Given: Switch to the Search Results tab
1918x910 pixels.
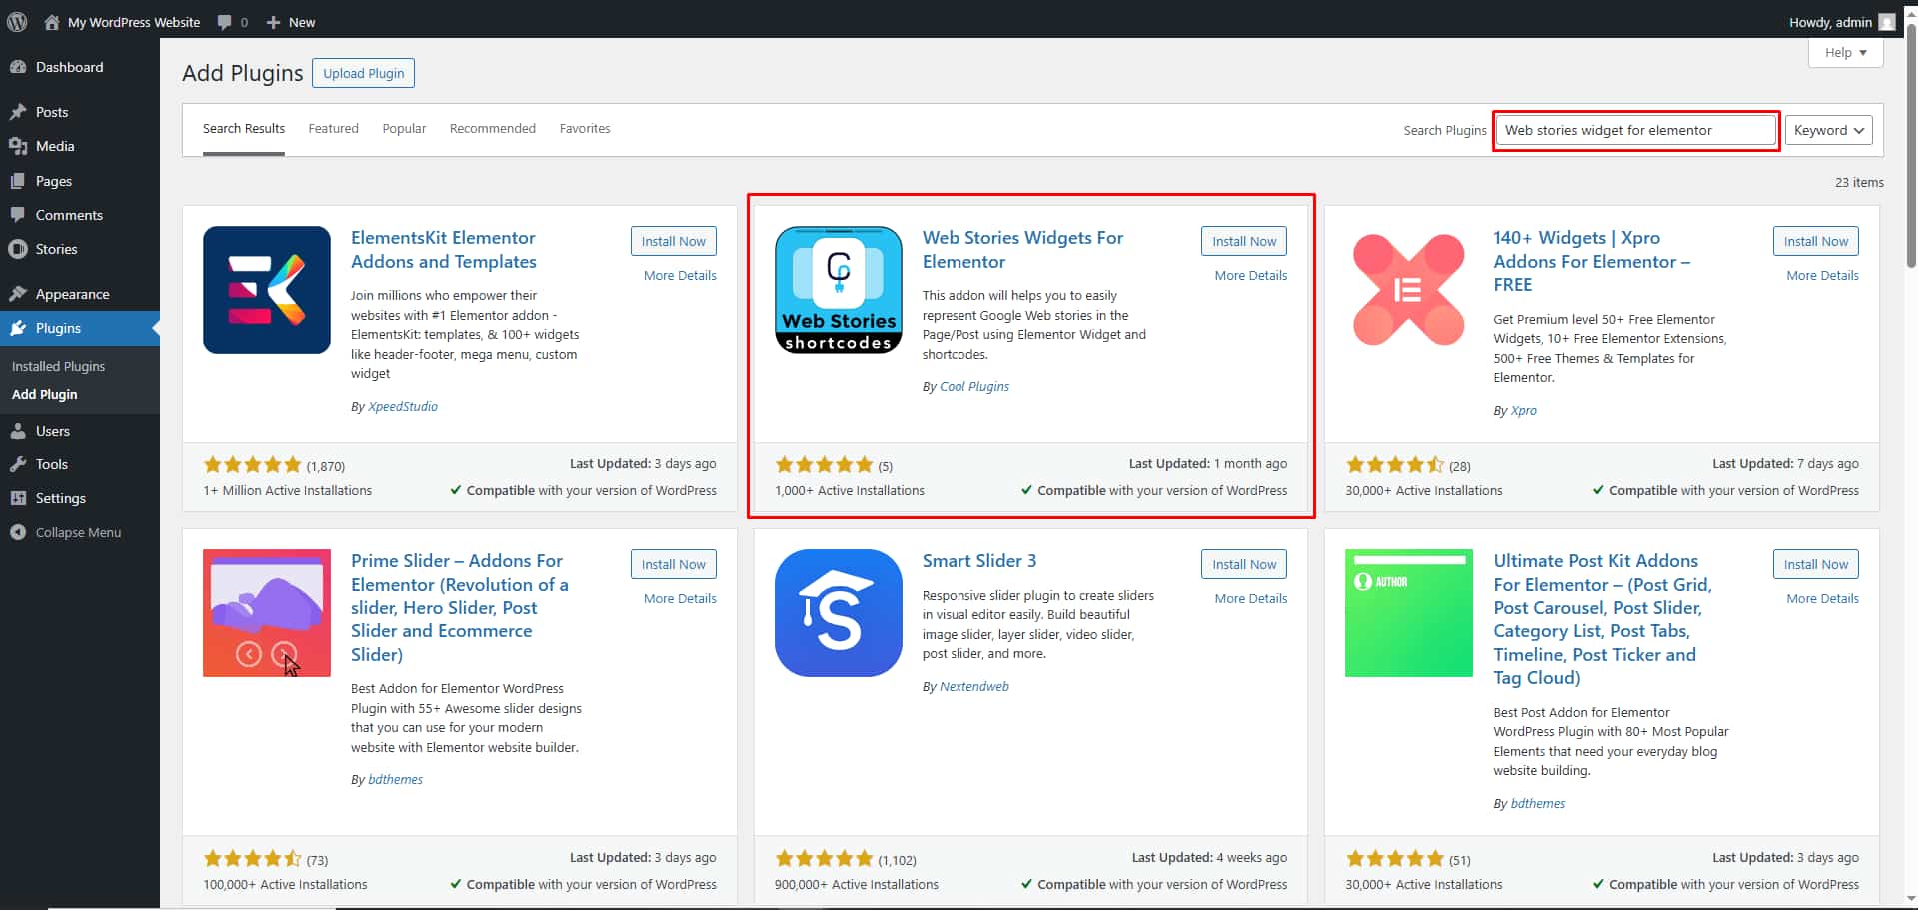Looking at the screenshot, I should 244,129.
